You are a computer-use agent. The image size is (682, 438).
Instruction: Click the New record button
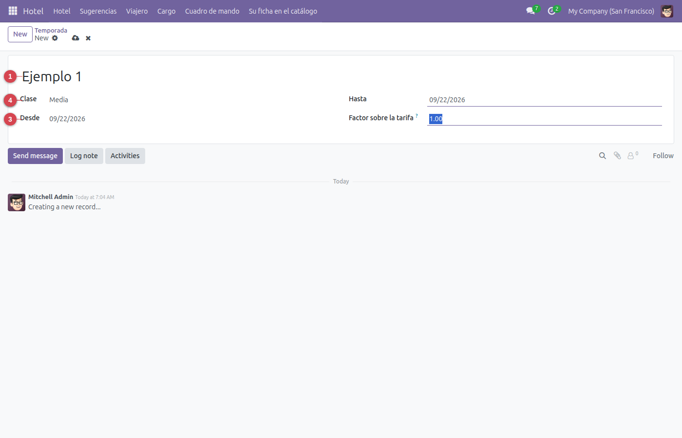pyautogui.click(x=20, y=34)
